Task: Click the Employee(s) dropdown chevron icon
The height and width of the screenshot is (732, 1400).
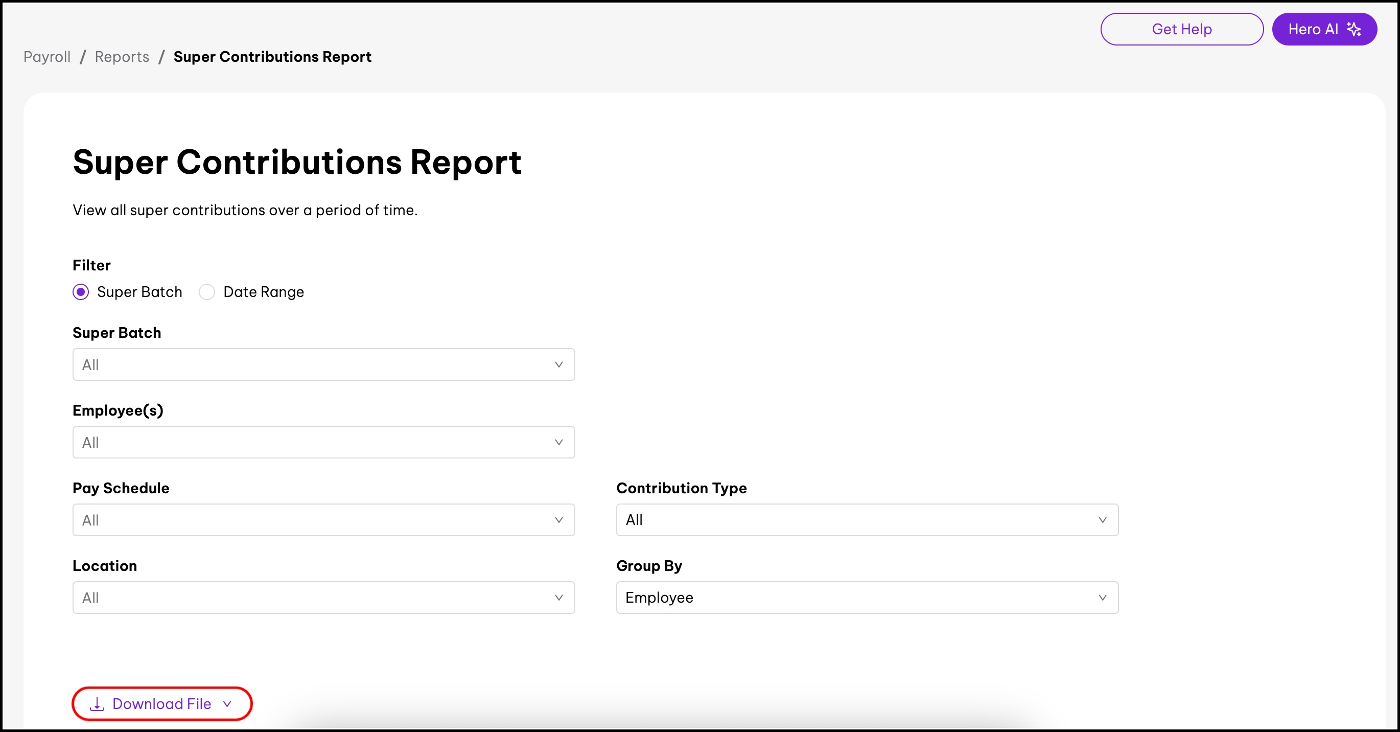Action: pyautogui.click(x=558, y=442)
